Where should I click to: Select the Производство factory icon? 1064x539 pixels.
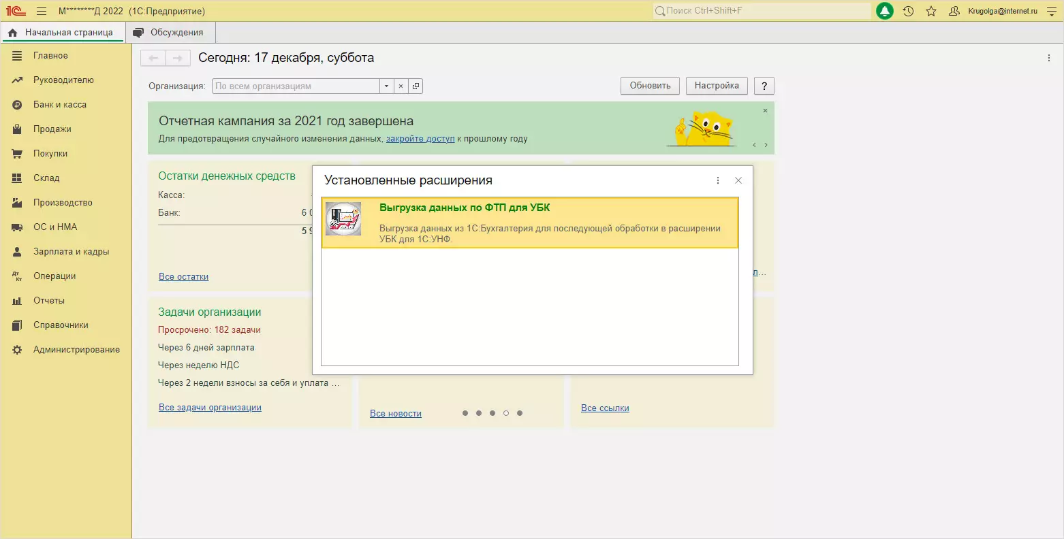[x=18, y=203]
